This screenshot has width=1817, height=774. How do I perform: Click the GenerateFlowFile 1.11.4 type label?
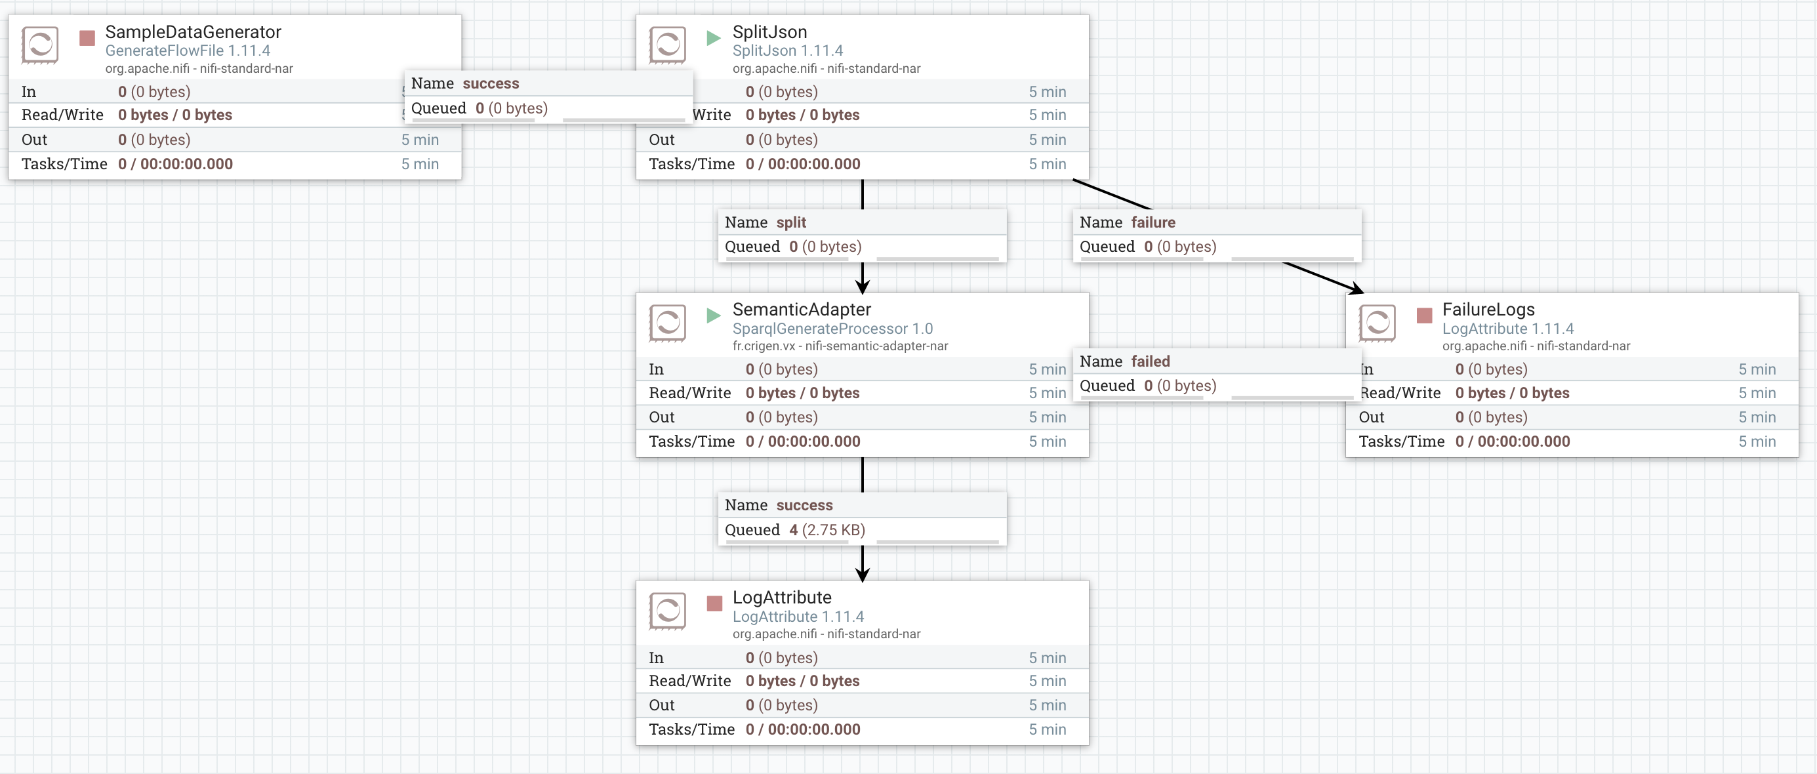[188, 51]
